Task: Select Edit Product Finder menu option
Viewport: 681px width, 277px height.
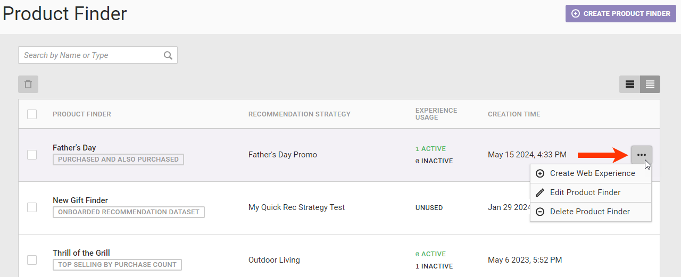Action: pyautogui.click(x=585, y=192)
